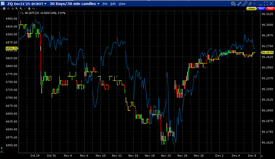Click the Dec 8 date label
Image resolution: width=275 pixels, height=159 pixels.
pyautogui.click(x=252, y=155)
